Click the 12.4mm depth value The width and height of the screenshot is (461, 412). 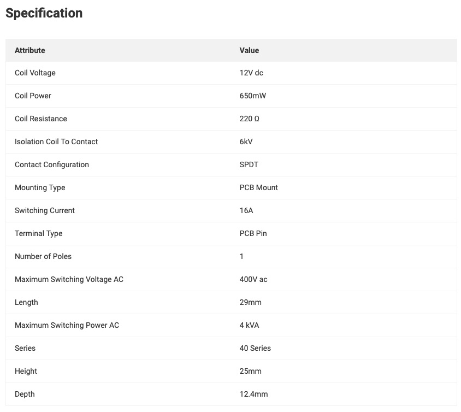pyautogui.click(x=254, y=394)
